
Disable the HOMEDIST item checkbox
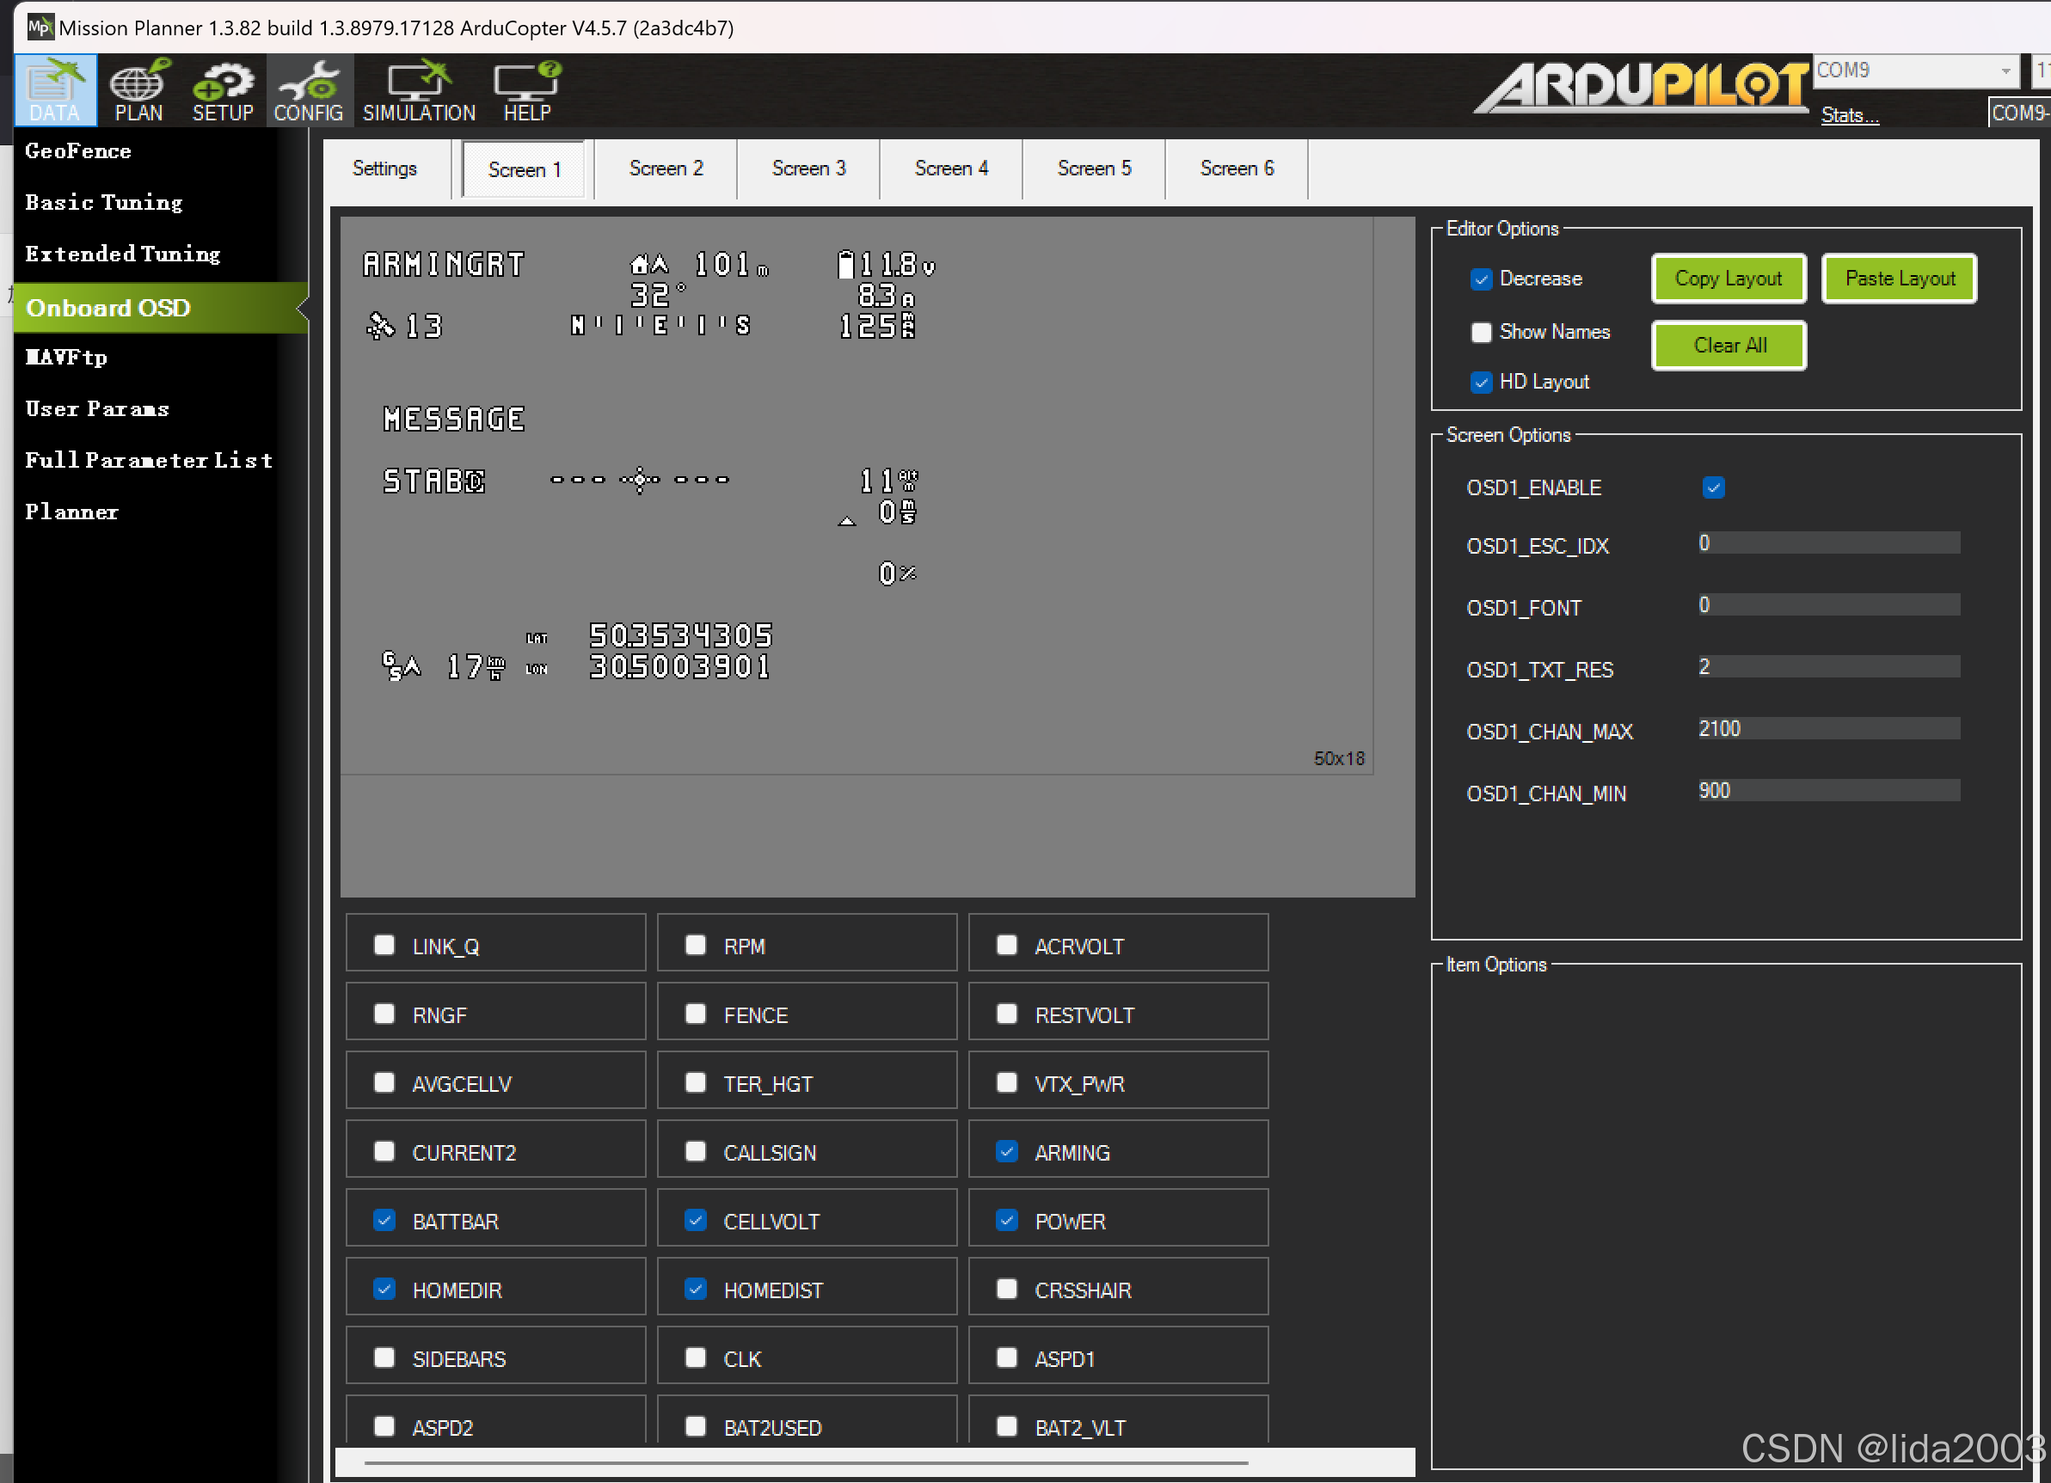click(696, 1289)
